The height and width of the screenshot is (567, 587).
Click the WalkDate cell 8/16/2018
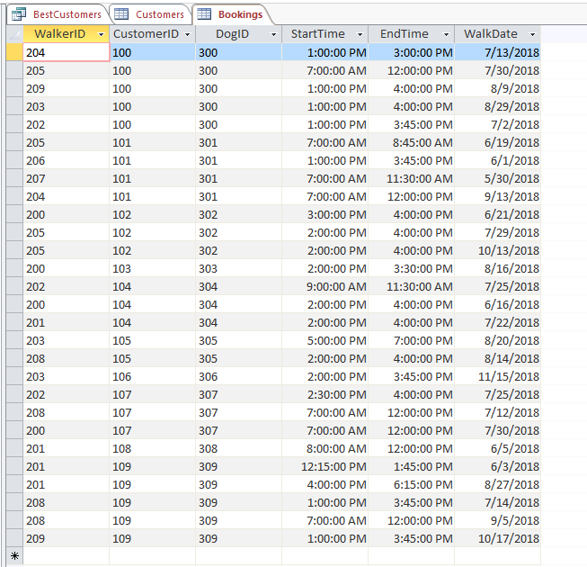[x=497, y=268]
